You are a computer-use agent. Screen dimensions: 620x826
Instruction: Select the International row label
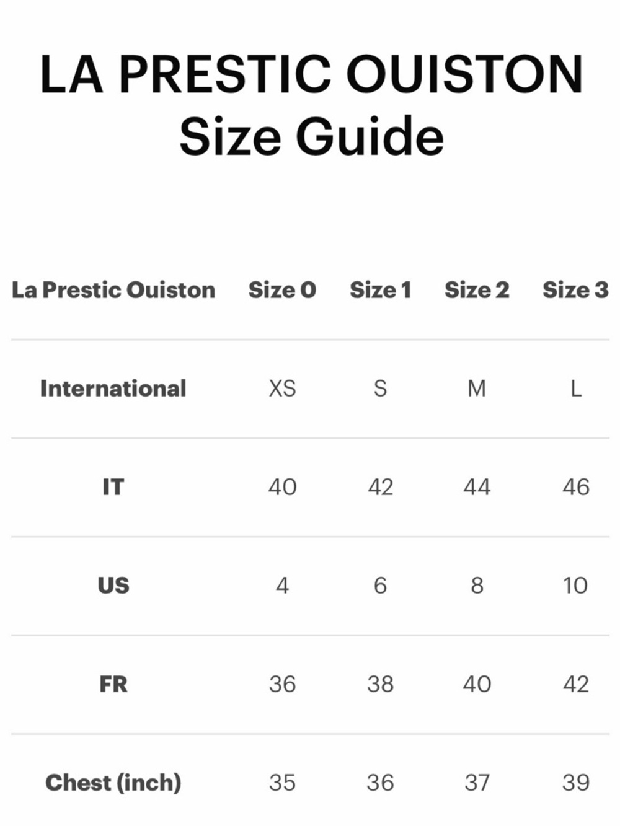[113, 389]
